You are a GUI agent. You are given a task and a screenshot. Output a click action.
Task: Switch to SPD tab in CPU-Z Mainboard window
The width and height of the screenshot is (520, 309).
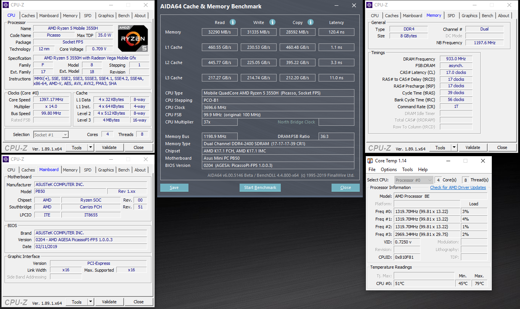pos(87,170)
